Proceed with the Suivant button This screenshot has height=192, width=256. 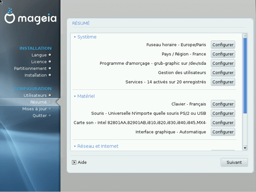coord(234,162)
